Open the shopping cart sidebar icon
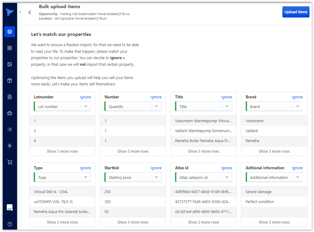 point(10,162)
